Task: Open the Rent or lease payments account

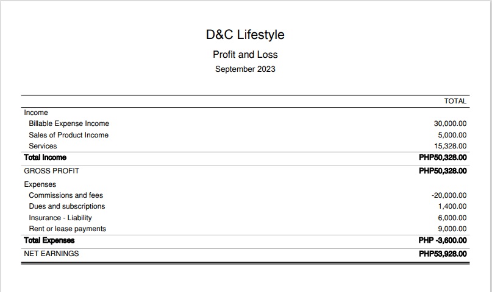Action: [x=67, y=229]
